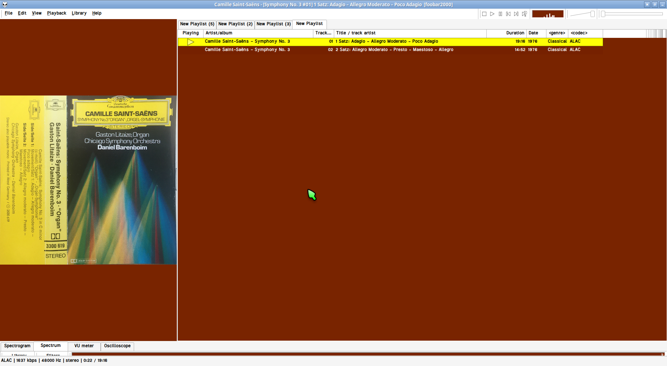
Task: Click the playing-indicator triangle in the first row
Action: coord(190,42)
